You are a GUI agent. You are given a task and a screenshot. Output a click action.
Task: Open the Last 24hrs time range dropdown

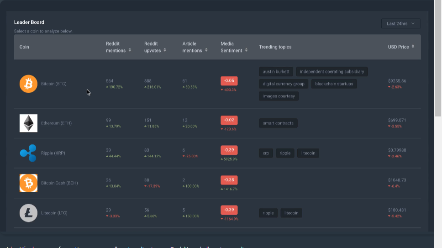click(401, 24)
